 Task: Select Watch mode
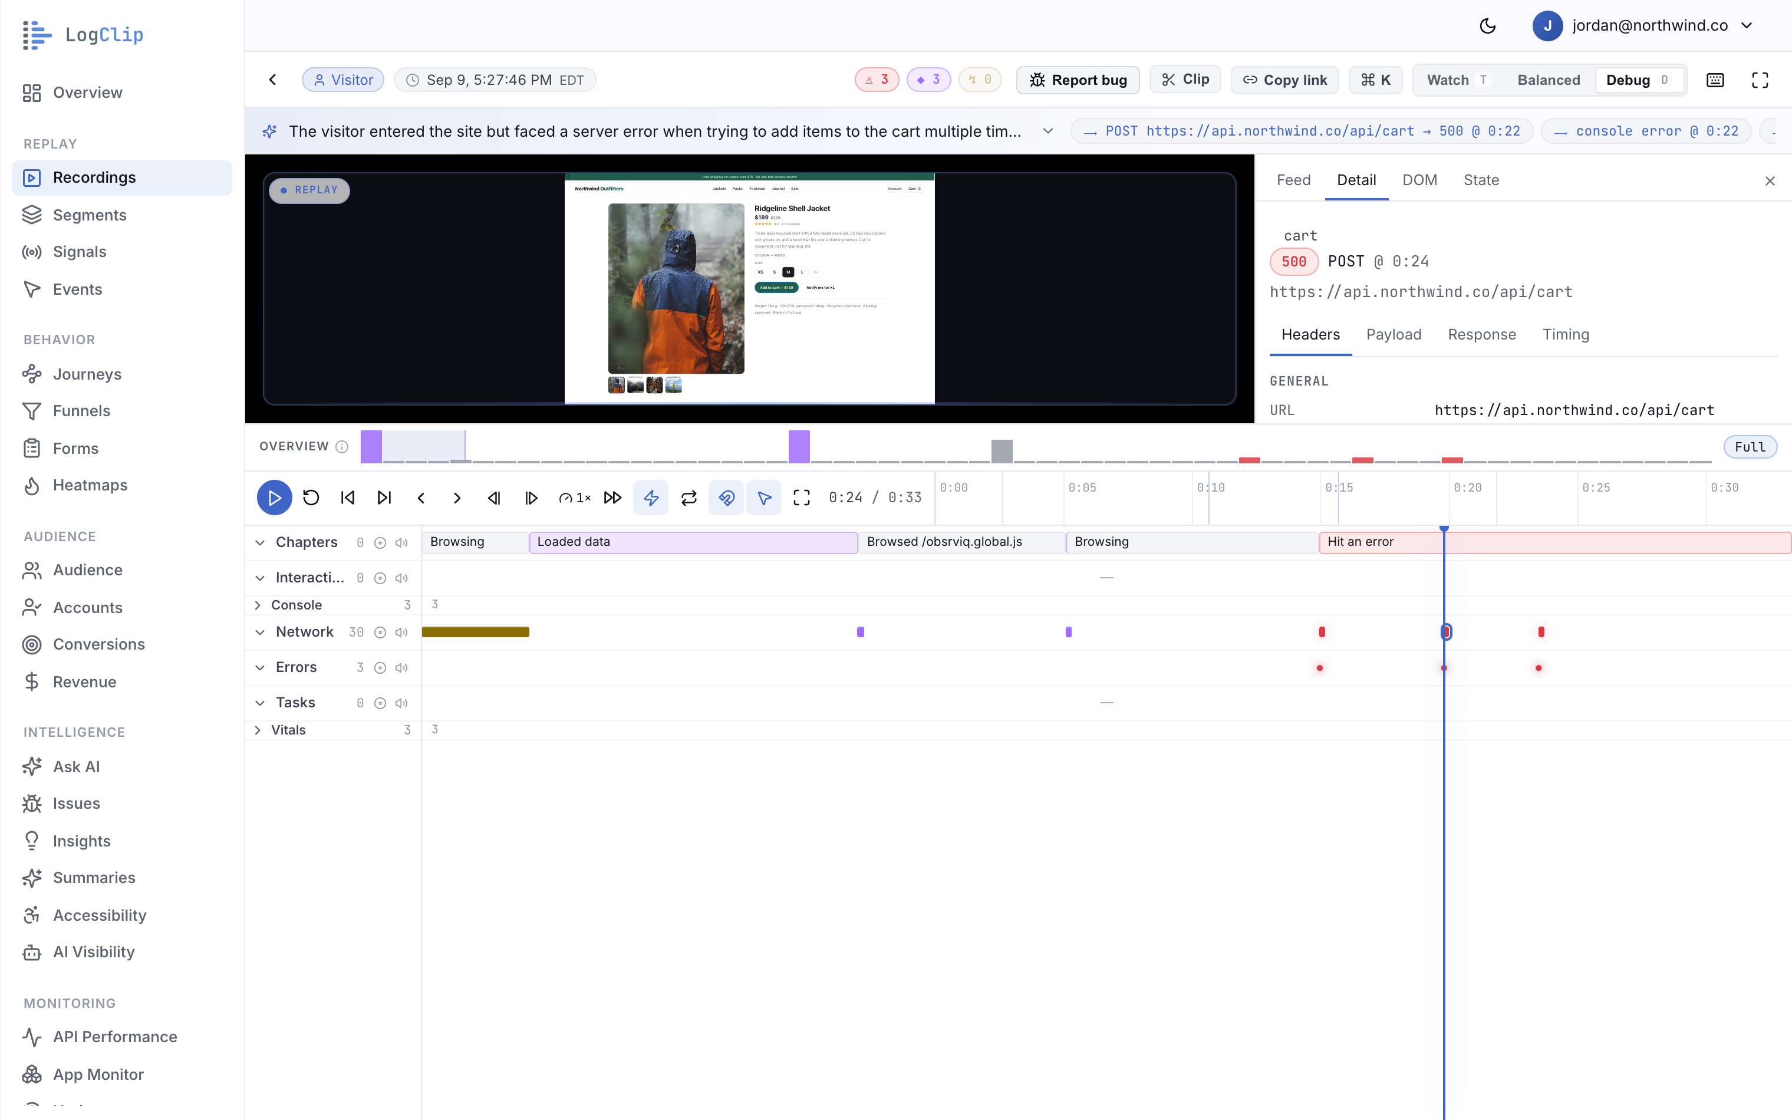coord(1458,80)
